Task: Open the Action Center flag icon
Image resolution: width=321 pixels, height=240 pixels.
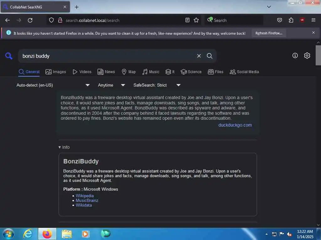Action: (282, 234)
